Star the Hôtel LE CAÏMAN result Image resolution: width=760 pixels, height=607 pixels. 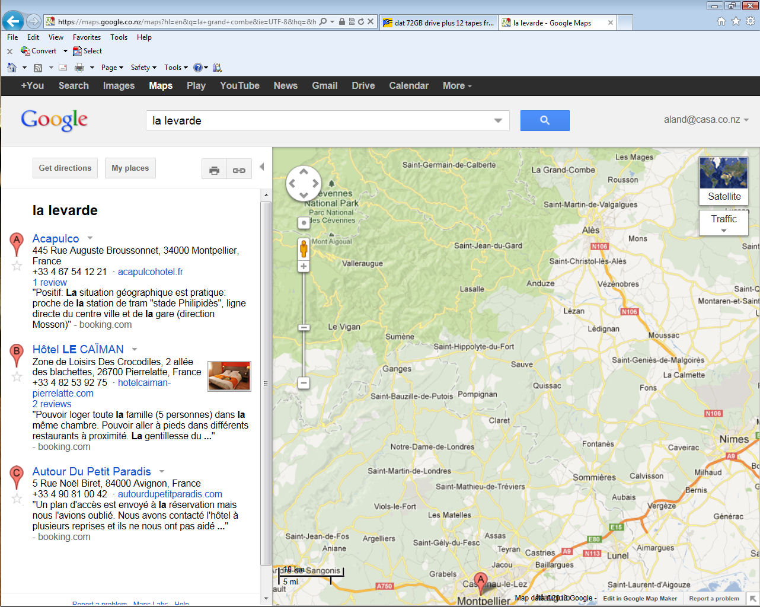(17, 376)
